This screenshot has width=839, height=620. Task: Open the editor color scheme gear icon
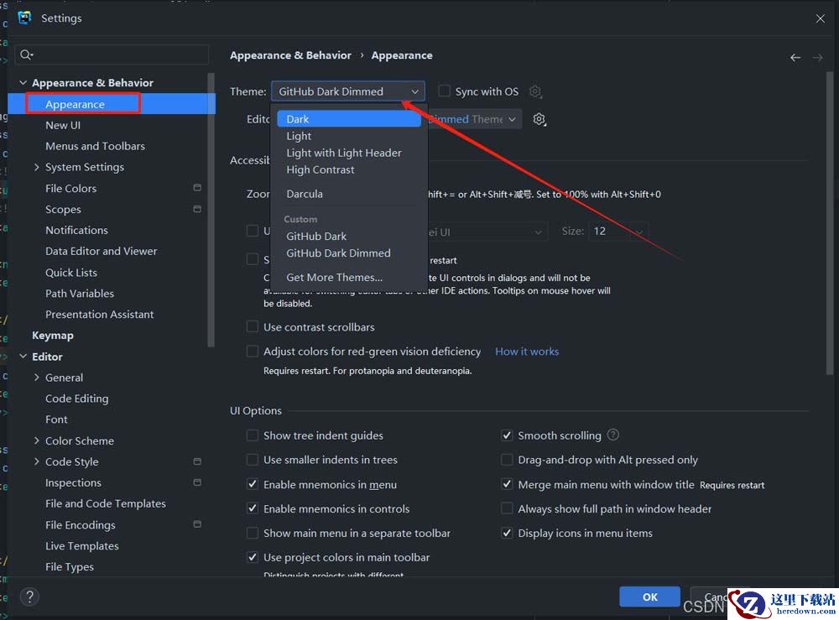(x=539, y=119)
